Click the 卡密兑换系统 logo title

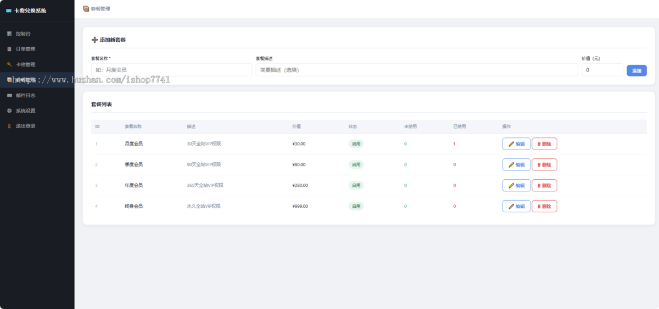(30, 10)
